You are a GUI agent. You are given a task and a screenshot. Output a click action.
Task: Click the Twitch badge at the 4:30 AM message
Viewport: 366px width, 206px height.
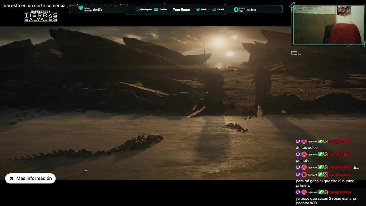click(x=298, y=192)
